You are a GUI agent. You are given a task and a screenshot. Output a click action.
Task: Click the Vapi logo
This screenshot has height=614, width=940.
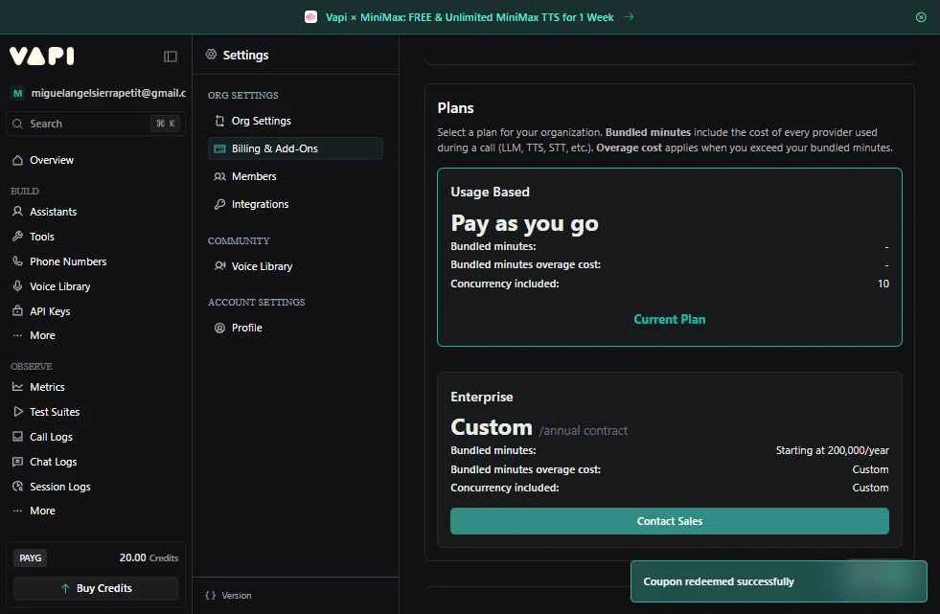coord(42,57)
